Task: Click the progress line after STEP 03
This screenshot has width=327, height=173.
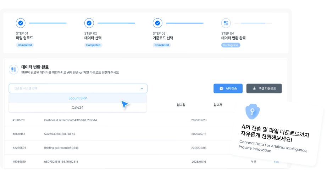Action: pyautogui.click(x=184, y=23)
